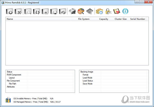
Task: Click the gray stacked layers icon
Action: click(x=89, y=11)
